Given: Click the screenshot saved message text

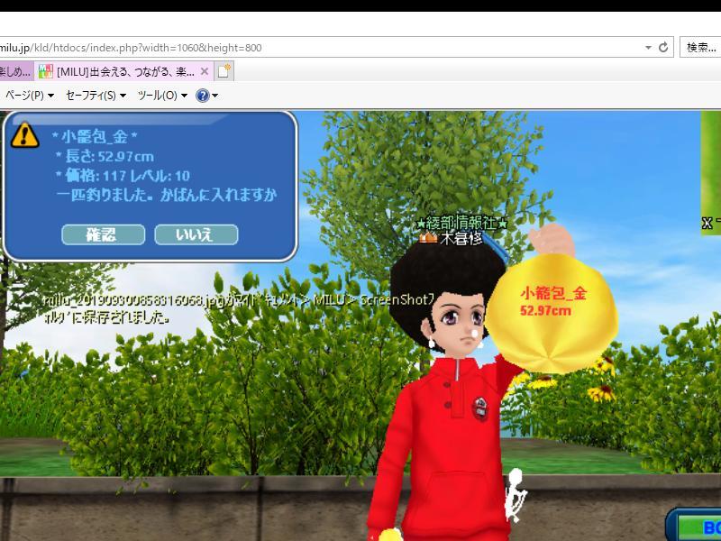Looking at the screenshot, I should coord(239,308).
